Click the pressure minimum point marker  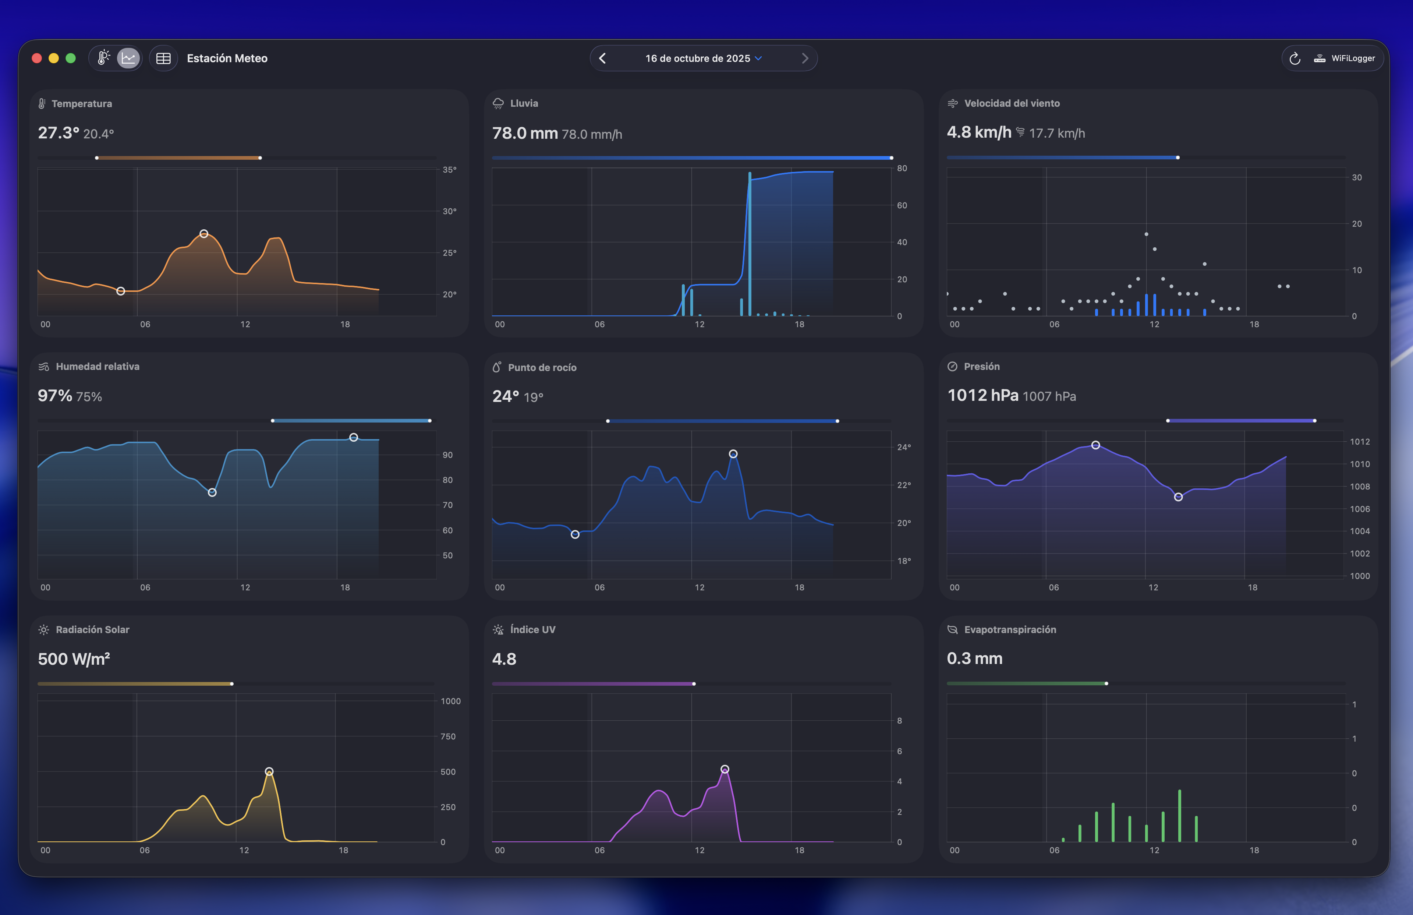click(x=1178, y=497)
